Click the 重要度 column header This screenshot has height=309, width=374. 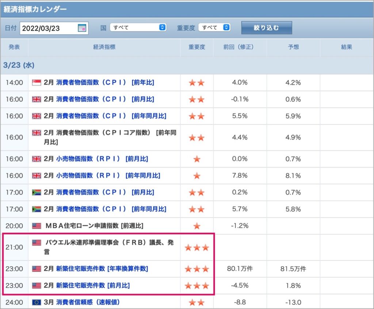pos(197,47)
